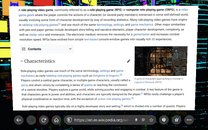Click the address bar URL field
208x130 pixels.
tap(101, 120)
